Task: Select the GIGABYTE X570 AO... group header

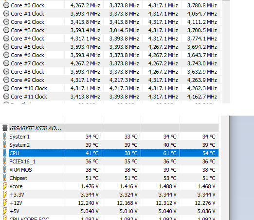Action: [36, 128]
